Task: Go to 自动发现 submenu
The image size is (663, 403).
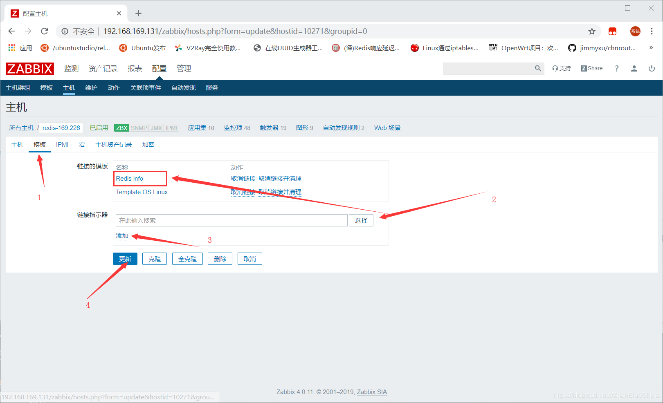Action: click(x=183, y=88)
